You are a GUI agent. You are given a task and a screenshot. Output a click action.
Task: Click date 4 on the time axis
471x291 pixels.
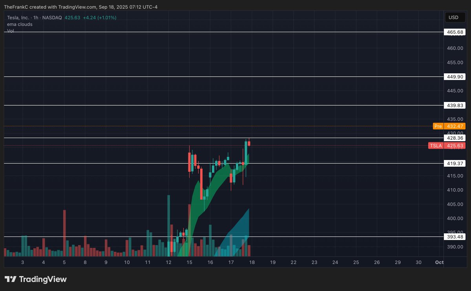point(43,262)
